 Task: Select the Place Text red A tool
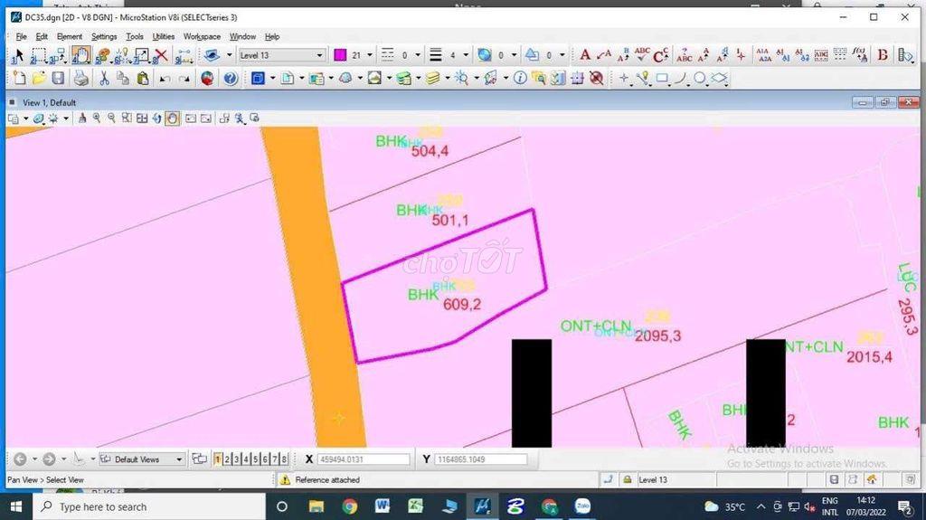pyautogui.click(x=585, y=55)
